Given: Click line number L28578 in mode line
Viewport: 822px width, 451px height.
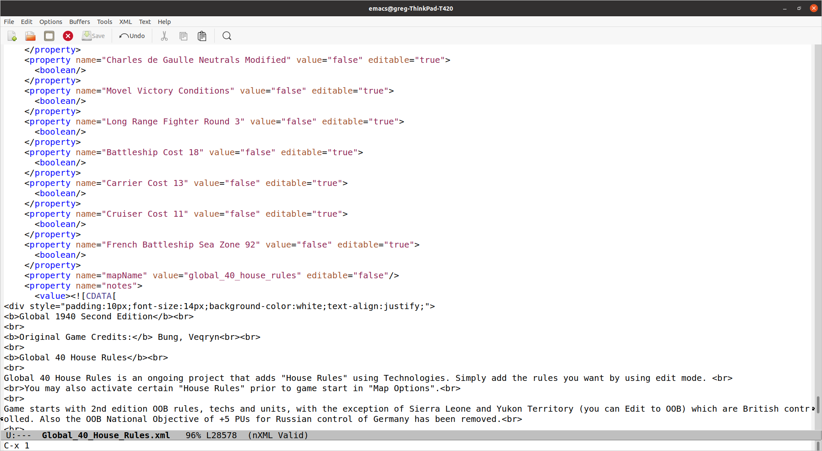Looking at the screenshot, I should pos(222,435).
